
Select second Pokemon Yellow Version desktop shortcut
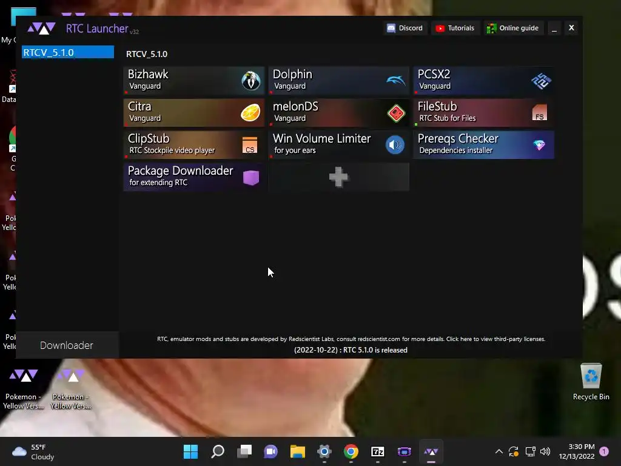(71, 389)
